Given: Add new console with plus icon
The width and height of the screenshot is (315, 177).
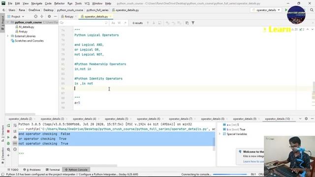Looking at the screenshot, I should coord(8,155).
